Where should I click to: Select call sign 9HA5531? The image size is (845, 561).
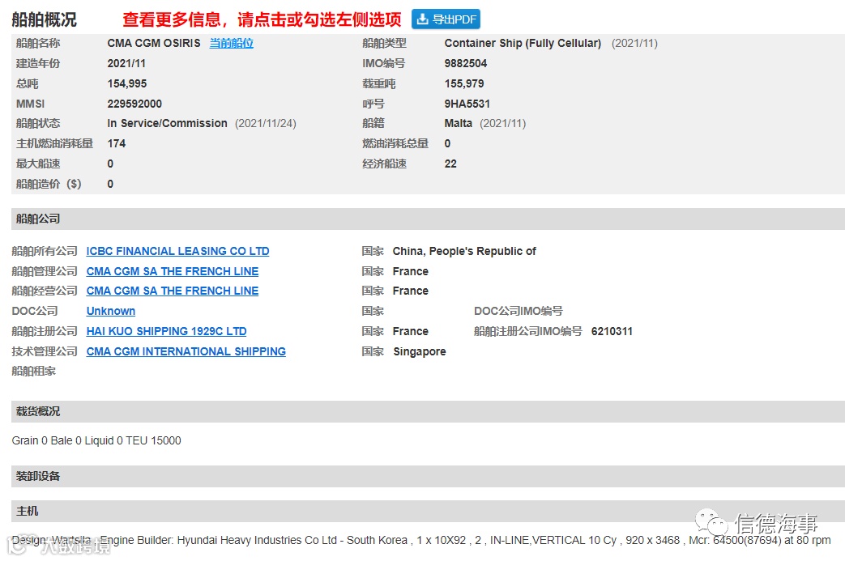pos(467,104)
